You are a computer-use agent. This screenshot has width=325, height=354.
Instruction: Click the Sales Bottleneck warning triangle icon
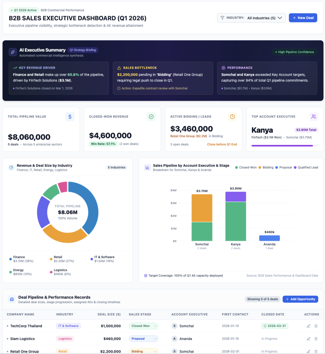pos(119,68)
